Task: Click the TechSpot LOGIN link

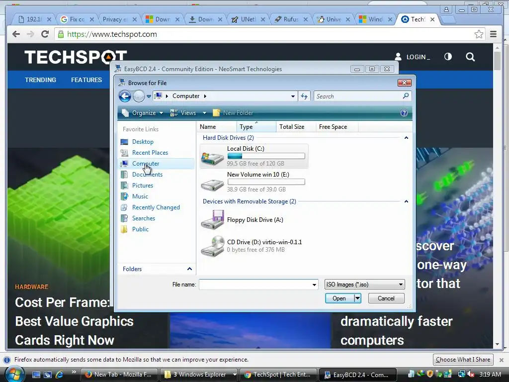Action: click(413, 57)
